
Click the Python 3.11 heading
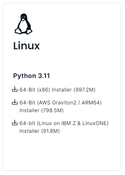coord(31,76)
